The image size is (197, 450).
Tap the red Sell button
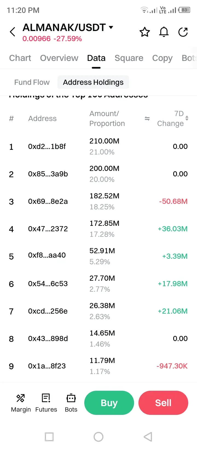163,403
